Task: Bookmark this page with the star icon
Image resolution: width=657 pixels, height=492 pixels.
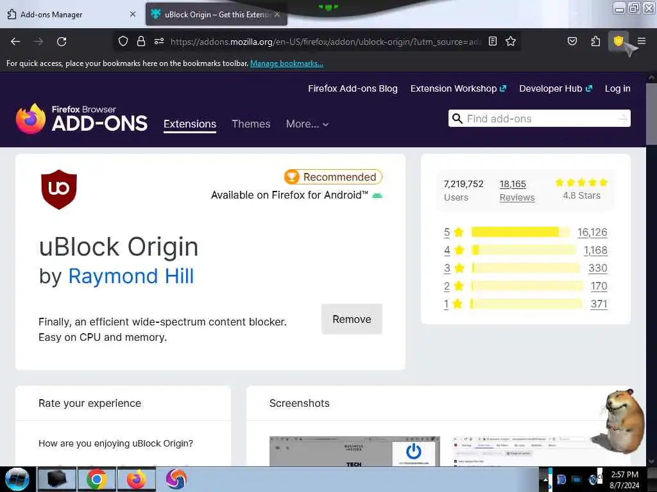Action: click(x=510, y=41)
